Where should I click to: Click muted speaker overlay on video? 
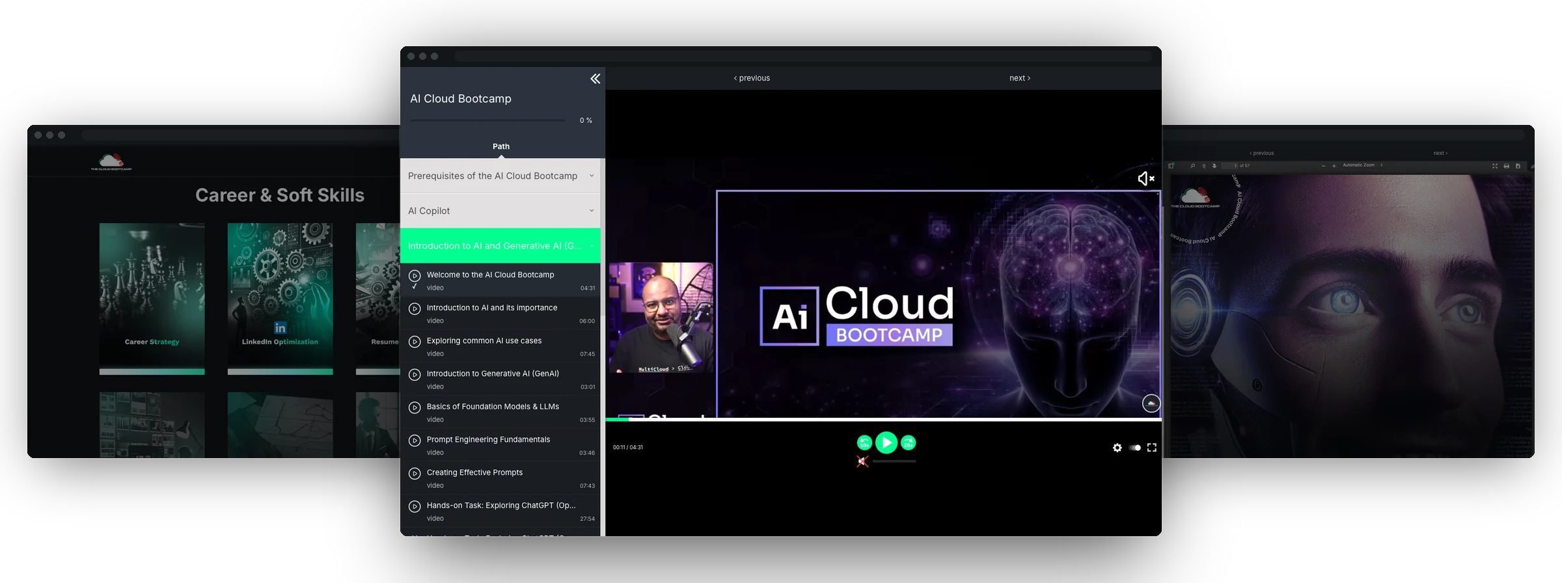click(x=1145, y=178)
